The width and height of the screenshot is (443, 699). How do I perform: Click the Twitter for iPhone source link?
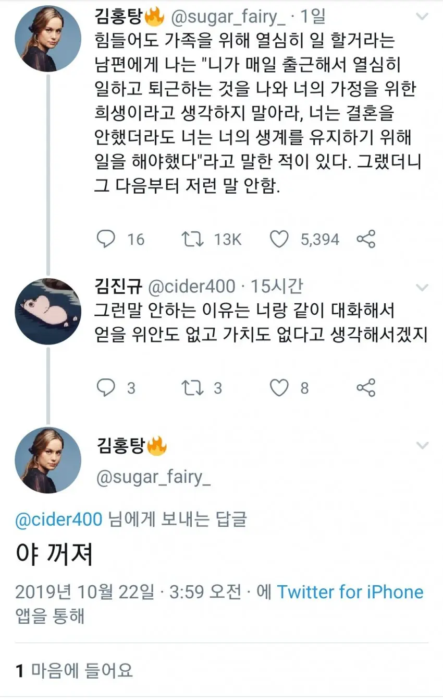tap(350, 592)
